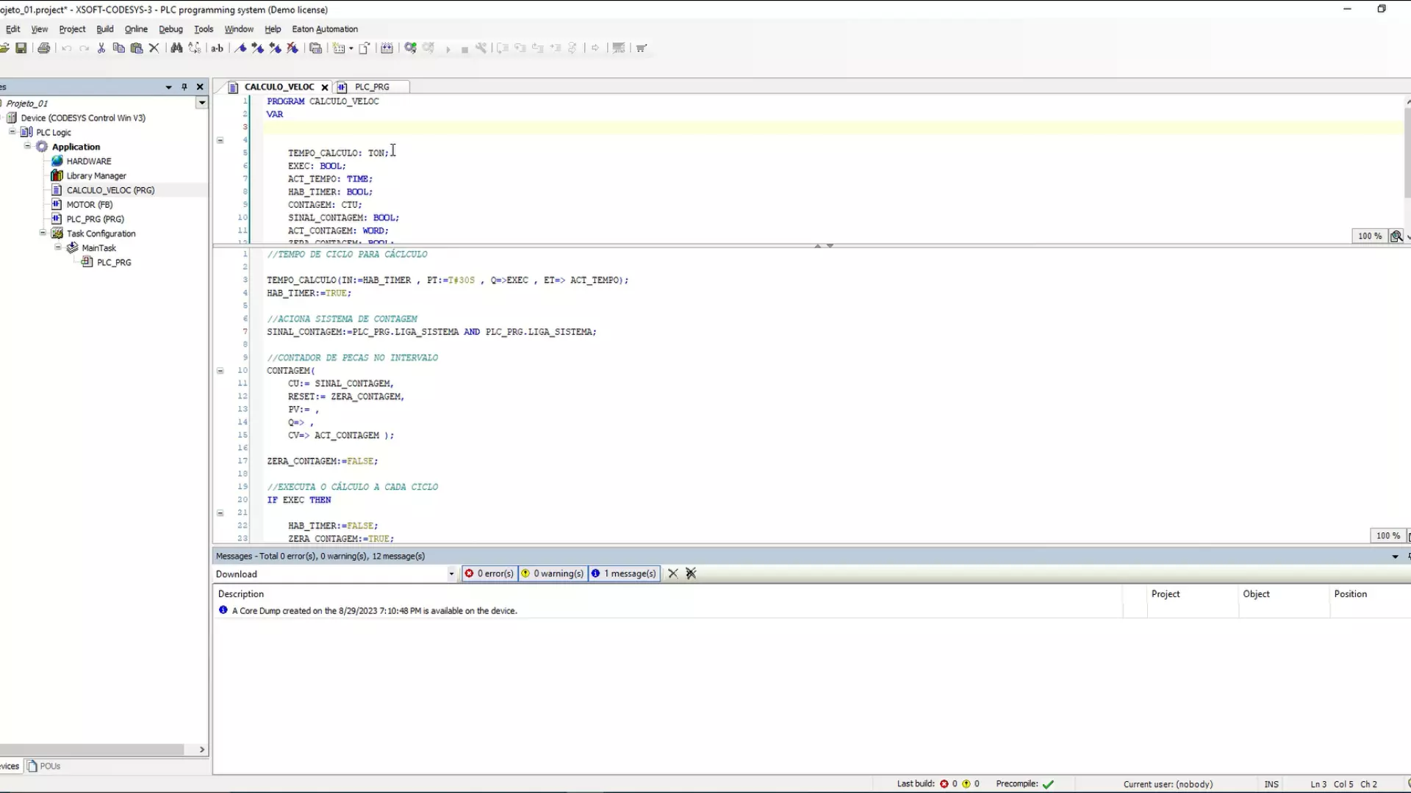Open the Download message category dropdown
The image size is (1411, 793).
(x=451, y=574)
